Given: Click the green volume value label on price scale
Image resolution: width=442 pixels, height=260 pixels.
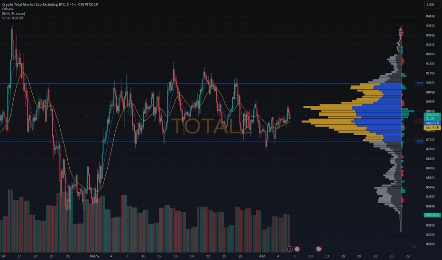Looking at the screenshot, I should click(x=432, y=215).
